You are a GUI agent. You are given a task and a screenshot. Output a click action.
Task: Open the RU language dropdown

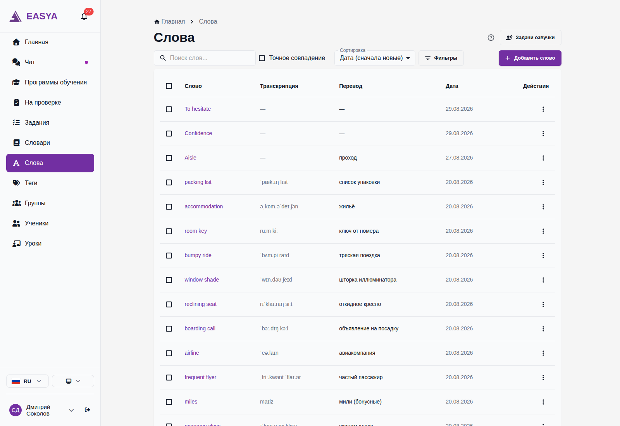(x=28, y=381)
